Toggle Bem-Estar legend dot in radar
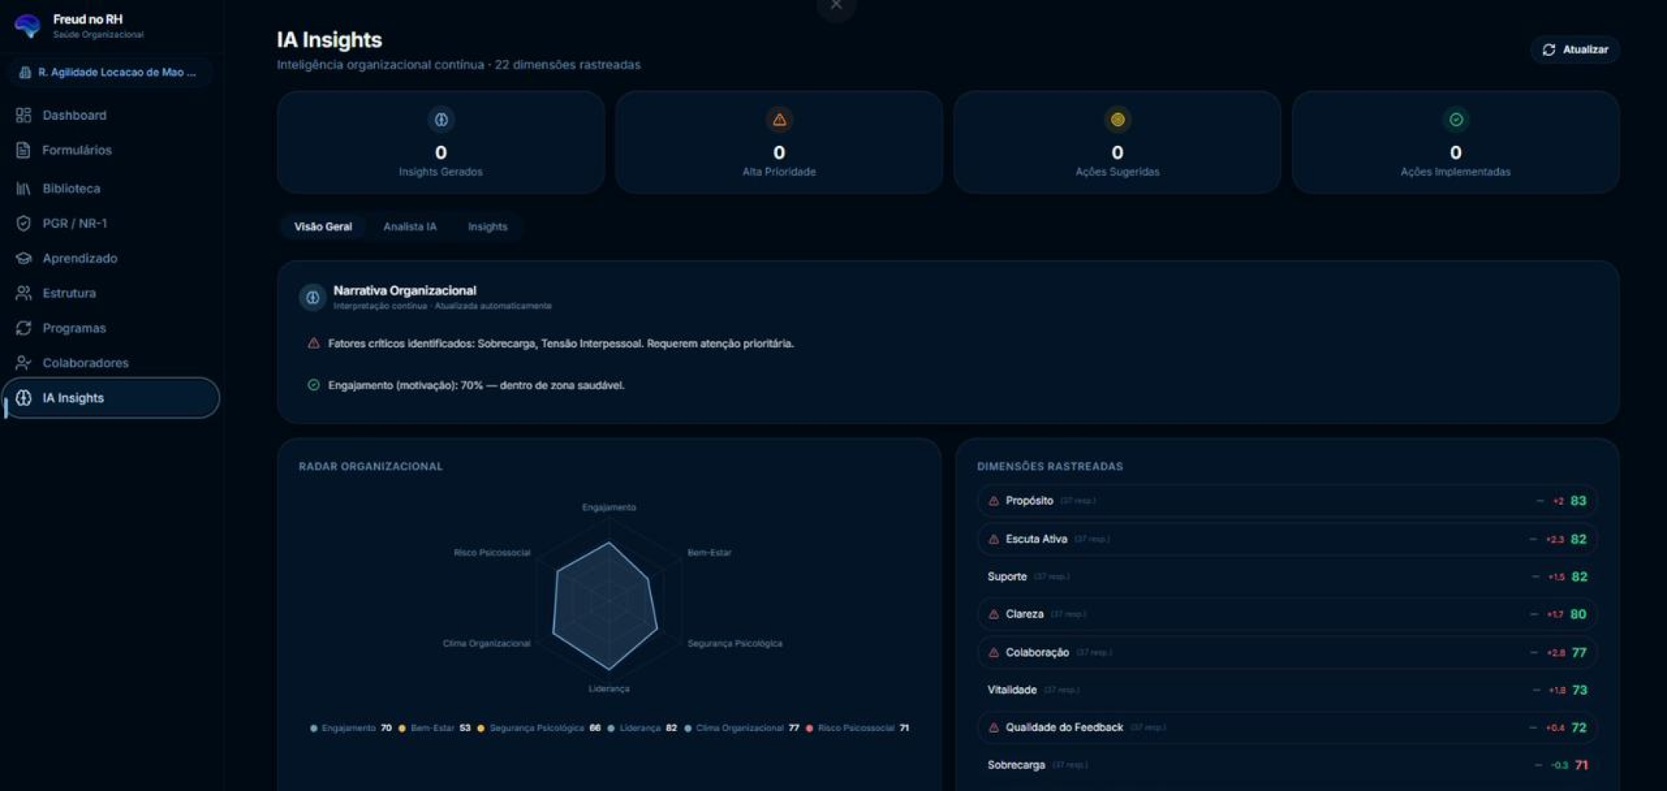Screen dimensions: 1667x791 [x=402, y=729]
